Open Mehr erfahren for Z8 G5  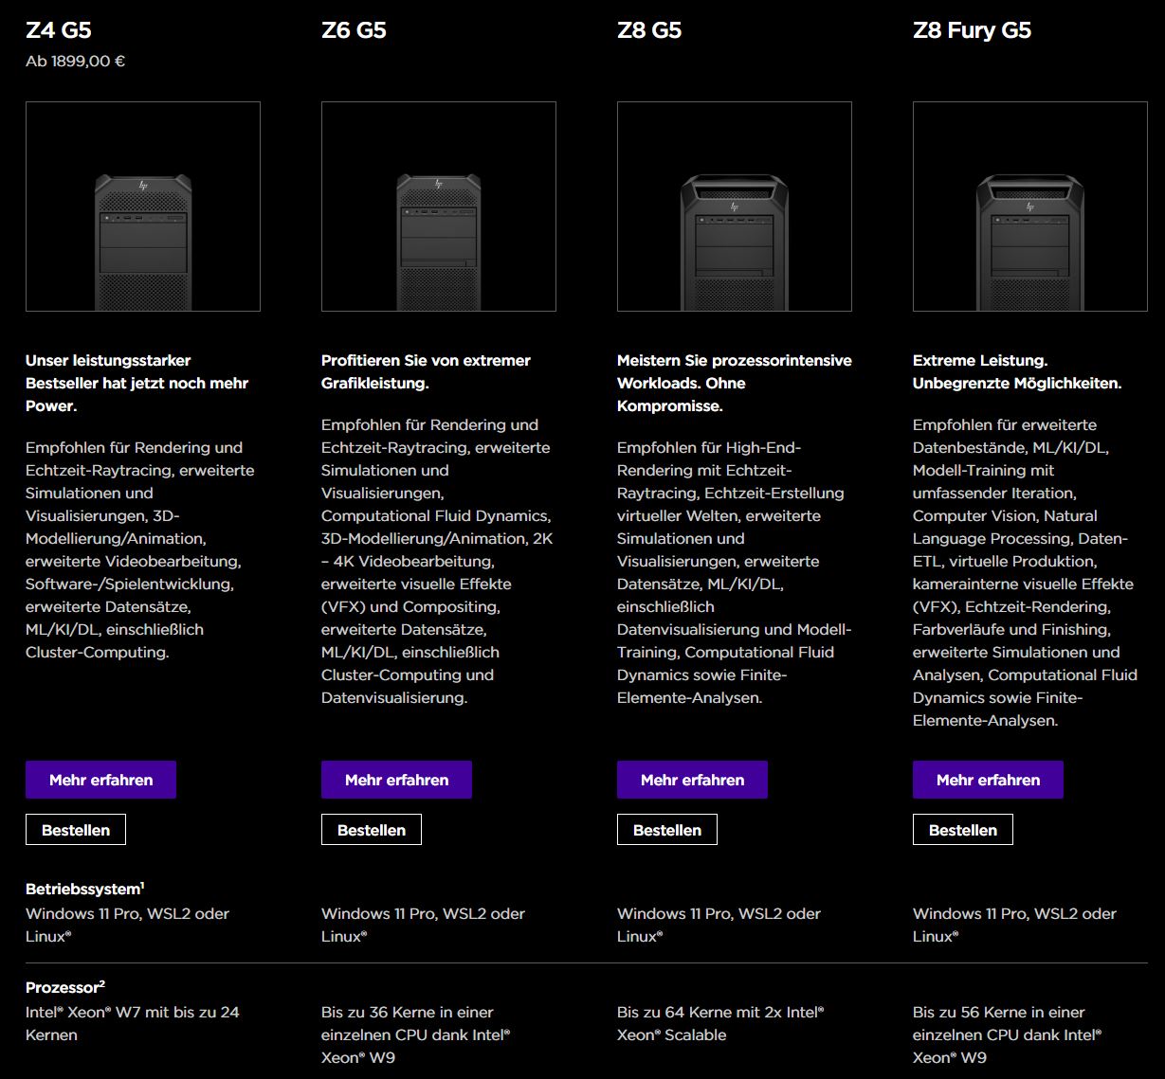click(692, 780)
